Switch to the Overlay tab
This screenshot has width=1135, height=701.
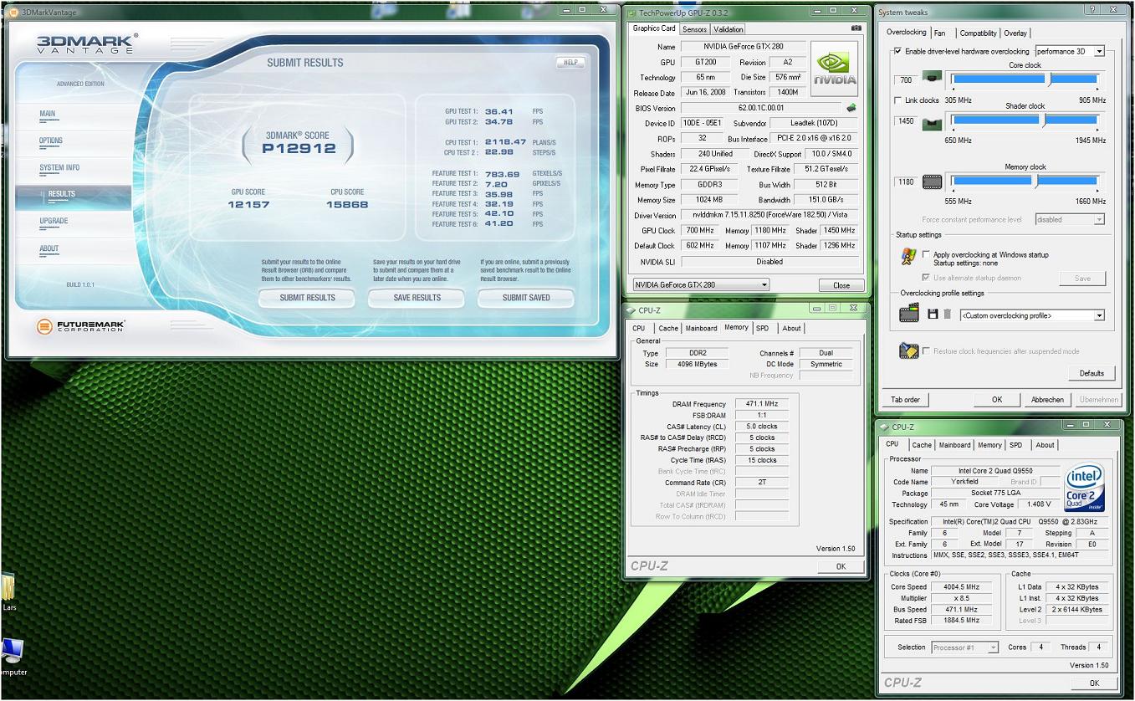(1015, 33)
